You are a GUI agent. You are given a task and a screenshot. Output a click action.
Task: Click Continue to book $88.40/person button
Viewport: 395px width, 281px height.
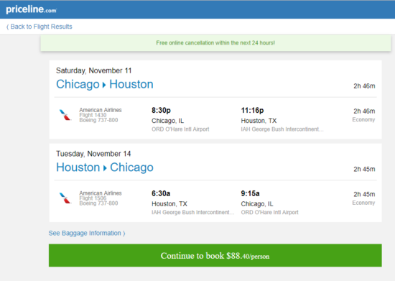(x=215, y=255)
